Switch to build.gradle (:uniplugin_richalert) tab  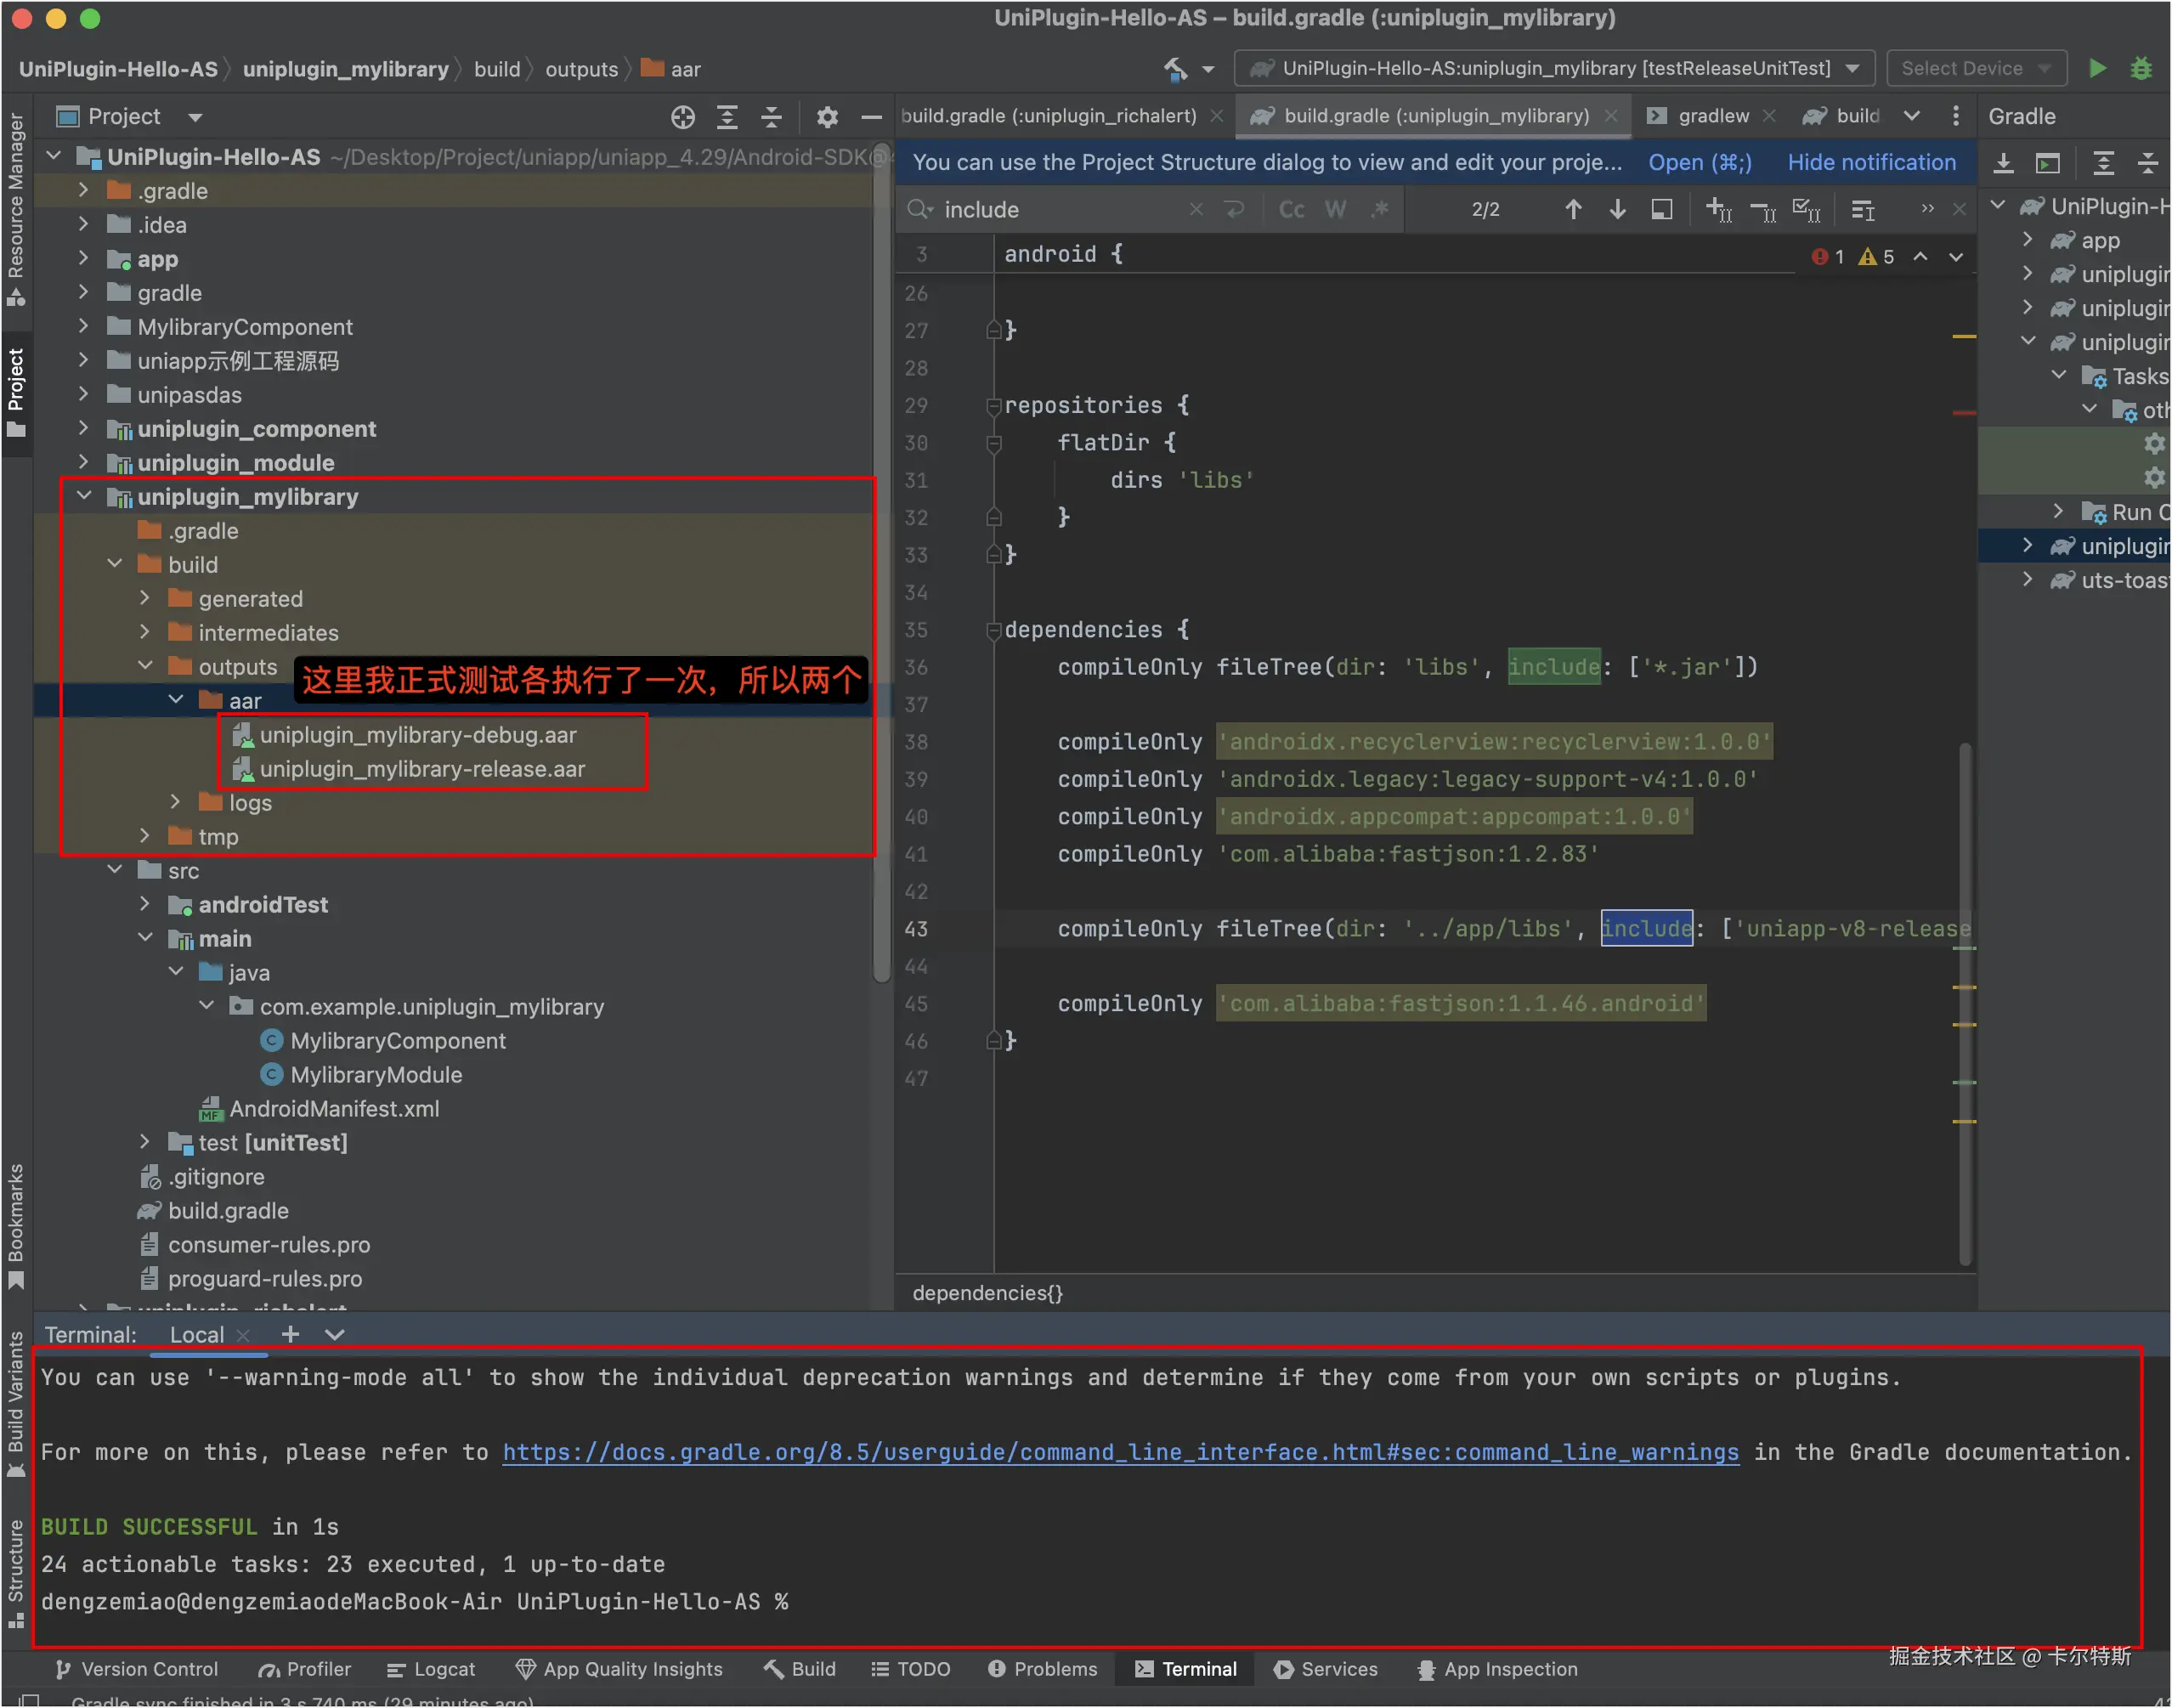coord(1048,116)
